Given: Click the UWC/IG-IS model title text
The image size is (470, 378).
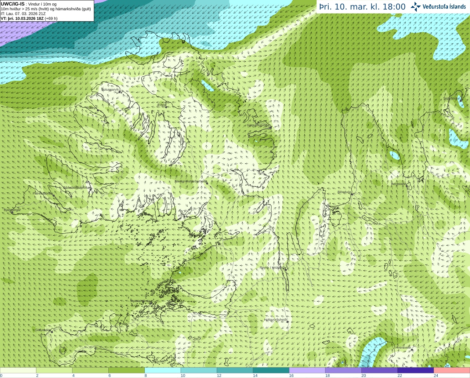Looking at the screenshot, I should (12, 4).
